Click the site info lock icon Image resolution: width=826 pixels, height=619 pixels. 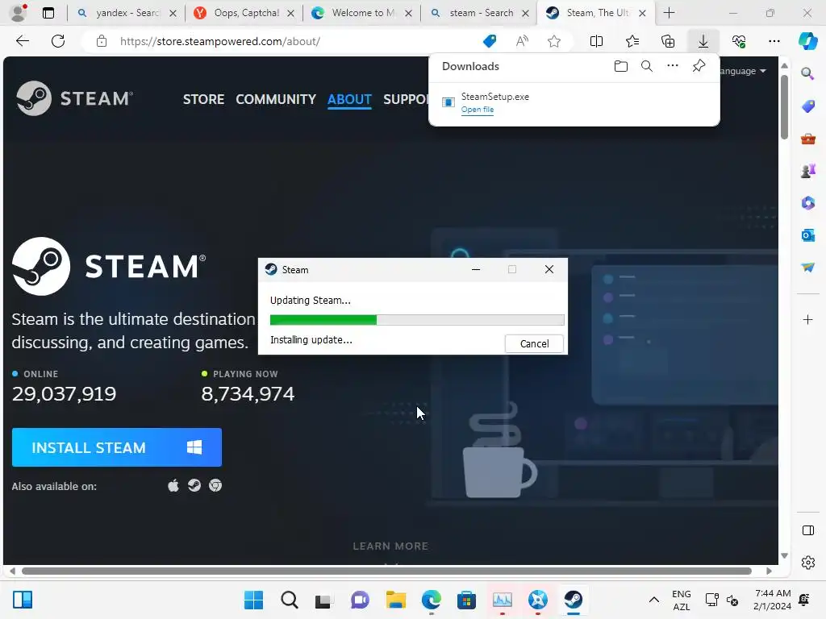(102, 41)
